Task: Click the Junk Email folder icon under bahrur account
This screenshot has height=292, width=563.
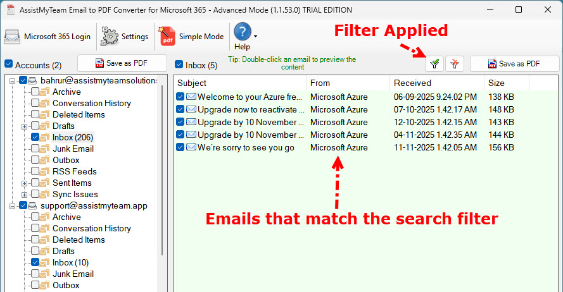Action: tap(45, 149)
